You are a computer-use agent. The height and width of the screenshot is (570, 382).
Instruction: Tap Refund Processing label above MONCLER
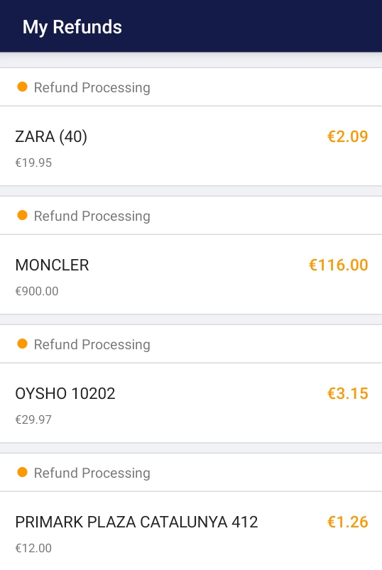tap(92, 216)
